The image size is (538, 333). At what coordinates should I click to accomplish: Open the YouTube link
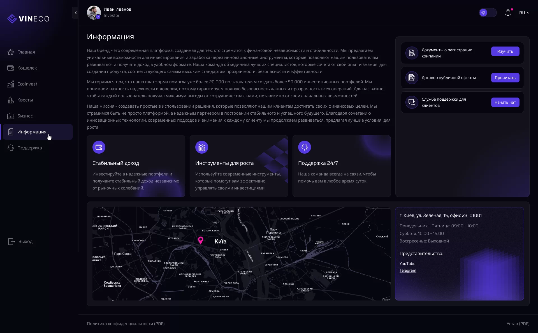[407, 263]
